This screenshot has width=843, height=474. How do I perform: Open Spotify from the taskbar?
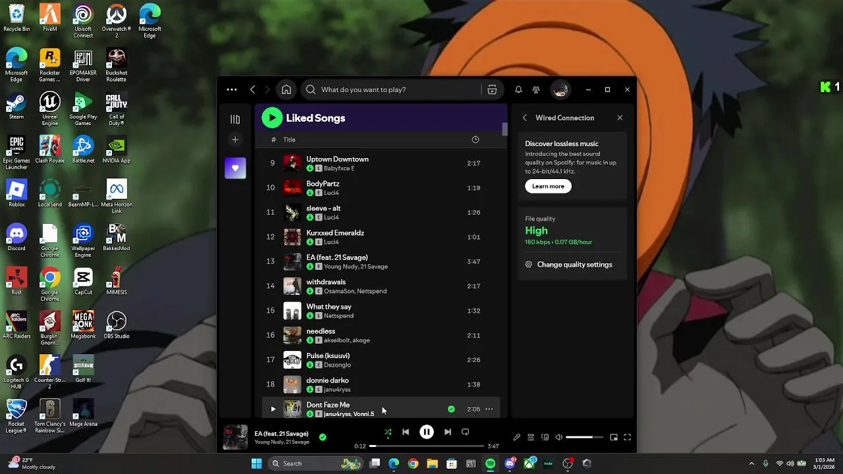pyautogui.click(x=490, y=463)
